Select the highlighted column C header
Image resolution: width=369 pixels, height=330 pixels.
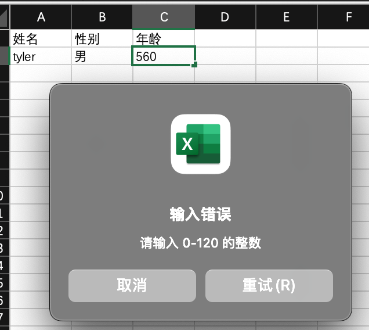164,17
